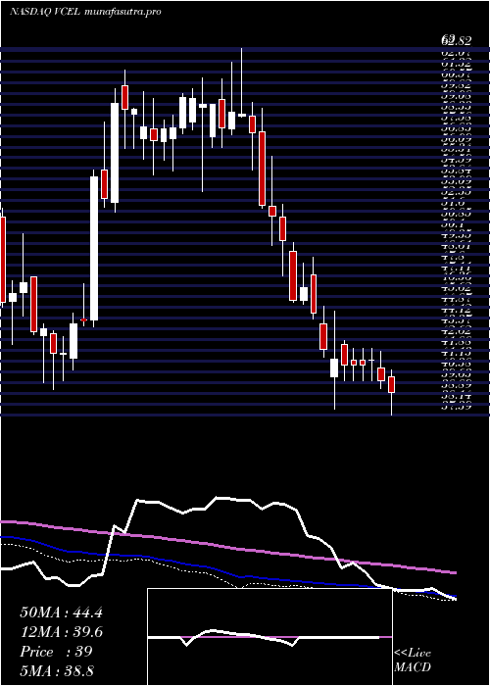Click the NASDAQ VCEL munafasutra.pro title text
Screen dimensions: 490x686
click(86, 12)
